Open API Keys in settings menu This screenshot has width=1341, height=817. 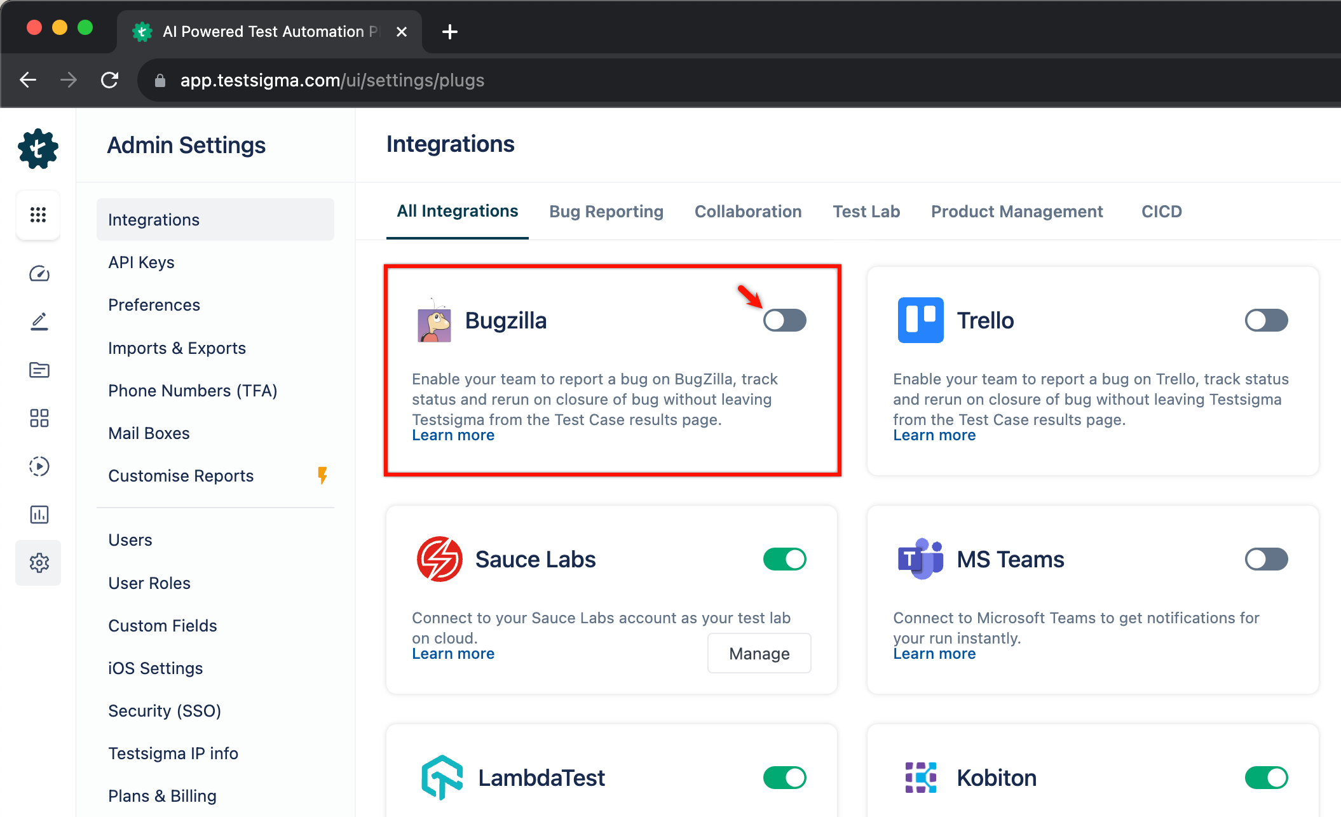coord(141,262)
